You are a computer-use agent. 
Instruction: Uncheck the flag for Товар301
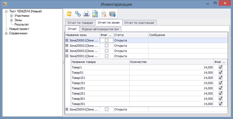221,99
